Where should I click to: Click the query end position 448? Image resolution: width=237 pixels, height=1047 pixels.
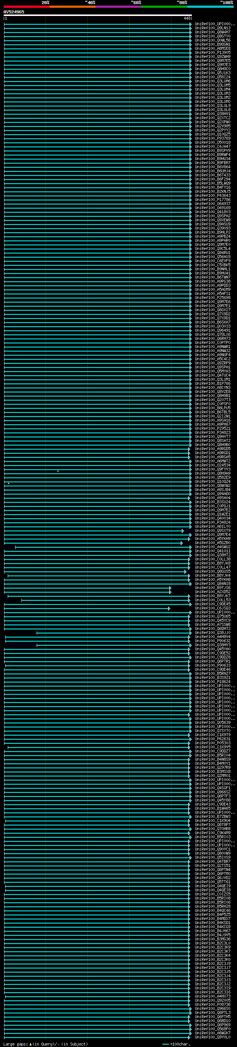pyautogui.click(x=187, y=18)
